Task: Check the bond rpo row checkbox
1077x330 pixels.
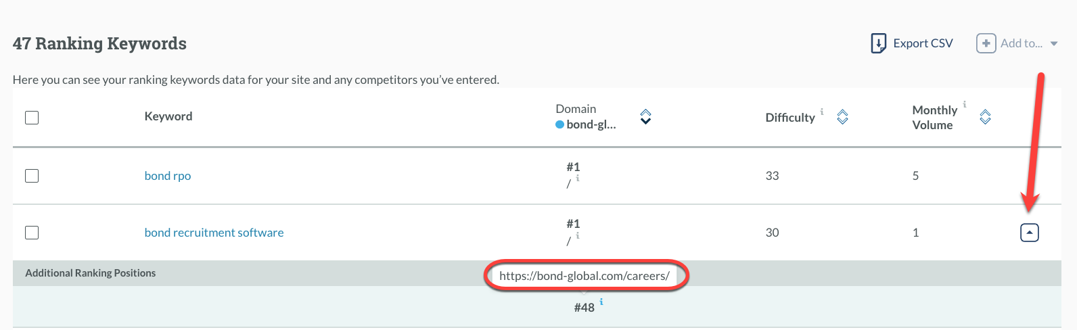Action: pyautogui.click(x=32, y=176)
